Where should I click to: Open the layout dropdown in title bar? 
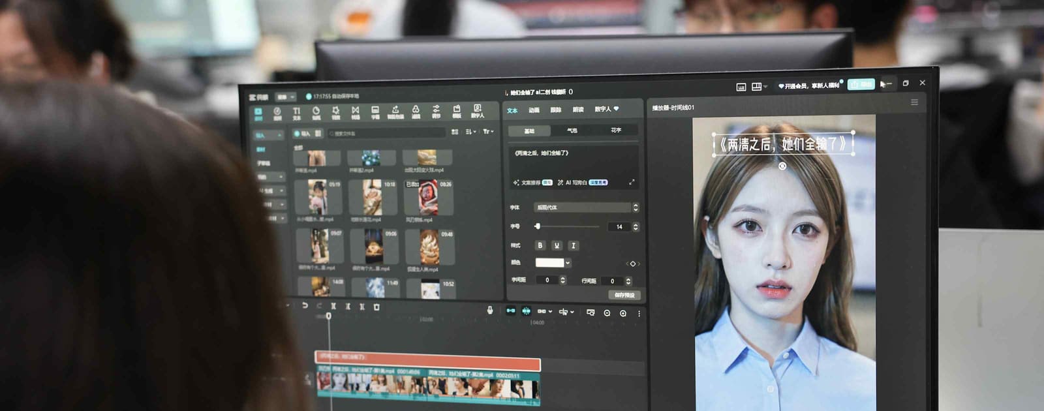[x=760, y=86]
